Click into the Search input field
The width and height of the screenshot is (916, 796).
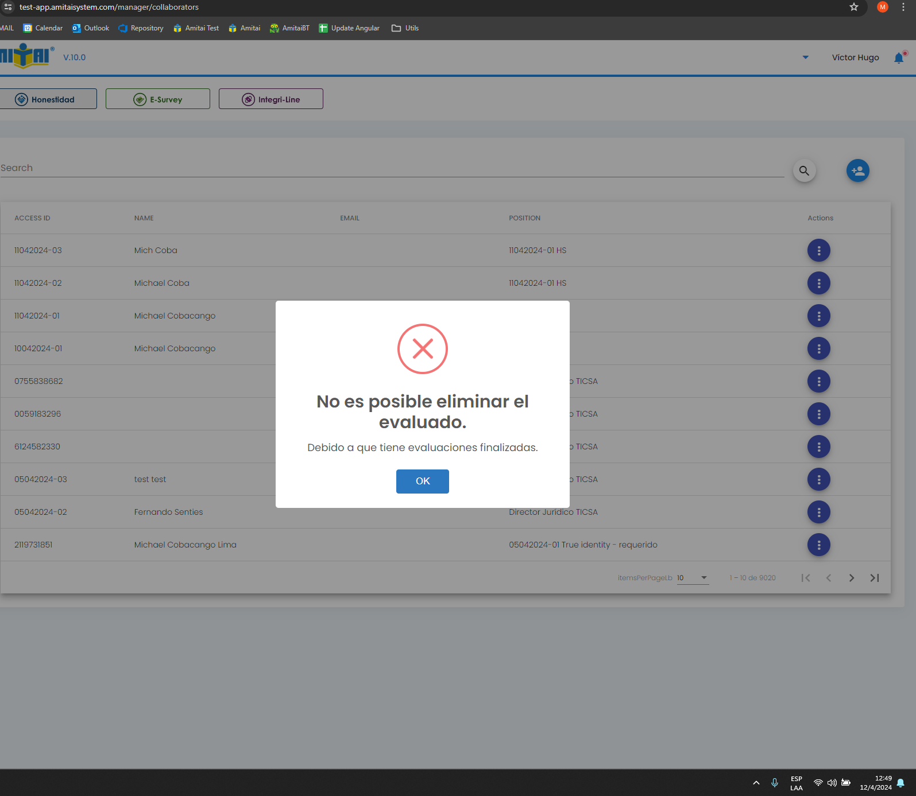click(x=391, y=168)
